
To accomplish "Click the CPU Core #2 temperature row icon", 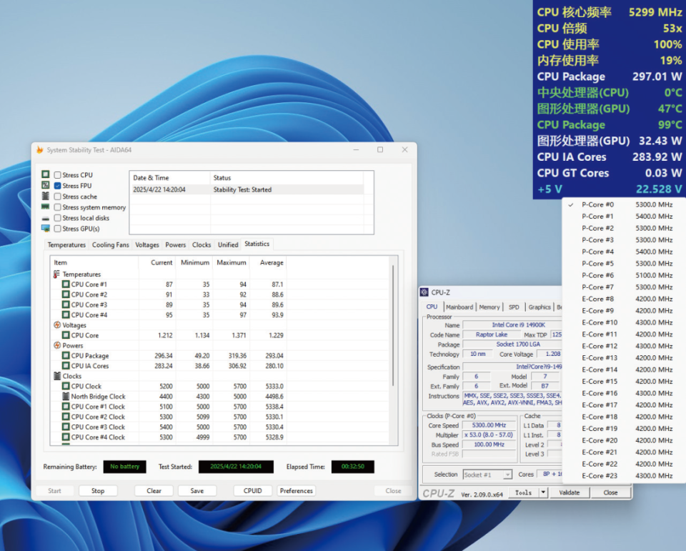I will [66, 294].
